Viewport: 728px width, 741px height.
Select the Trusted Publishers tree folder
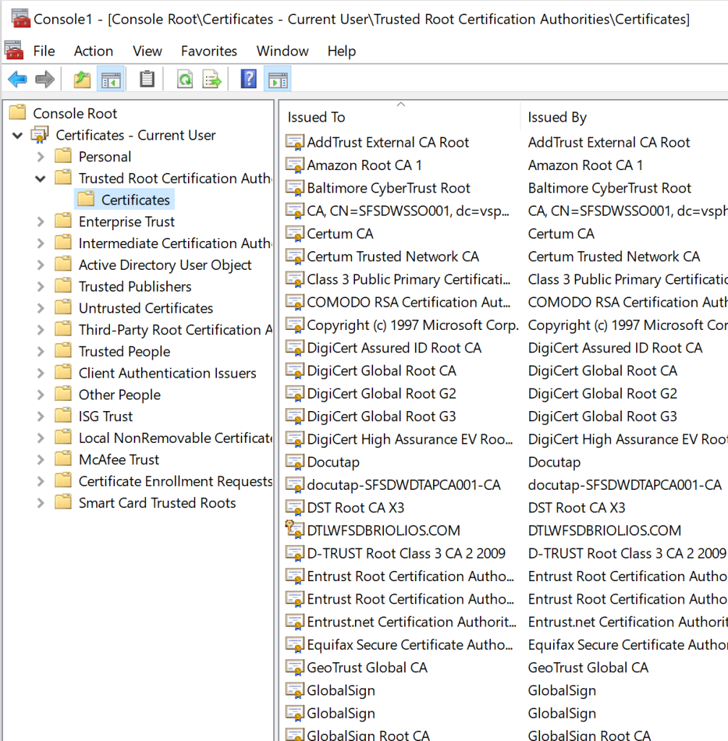[x=135, y=287]
